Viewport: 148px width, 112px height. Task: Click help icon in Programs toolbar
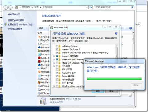(130, 28)
